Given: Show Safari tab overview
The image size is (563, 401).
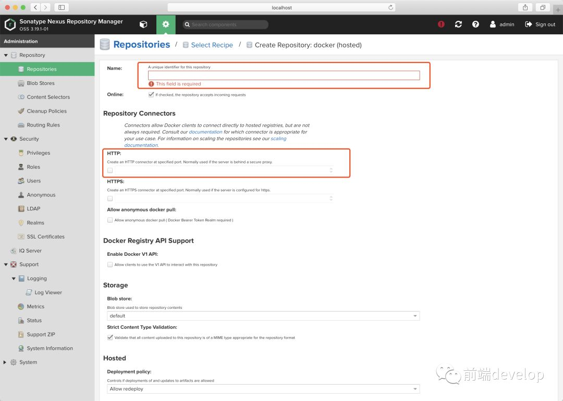Looking at the screenshot, I should tap(543, 7).
